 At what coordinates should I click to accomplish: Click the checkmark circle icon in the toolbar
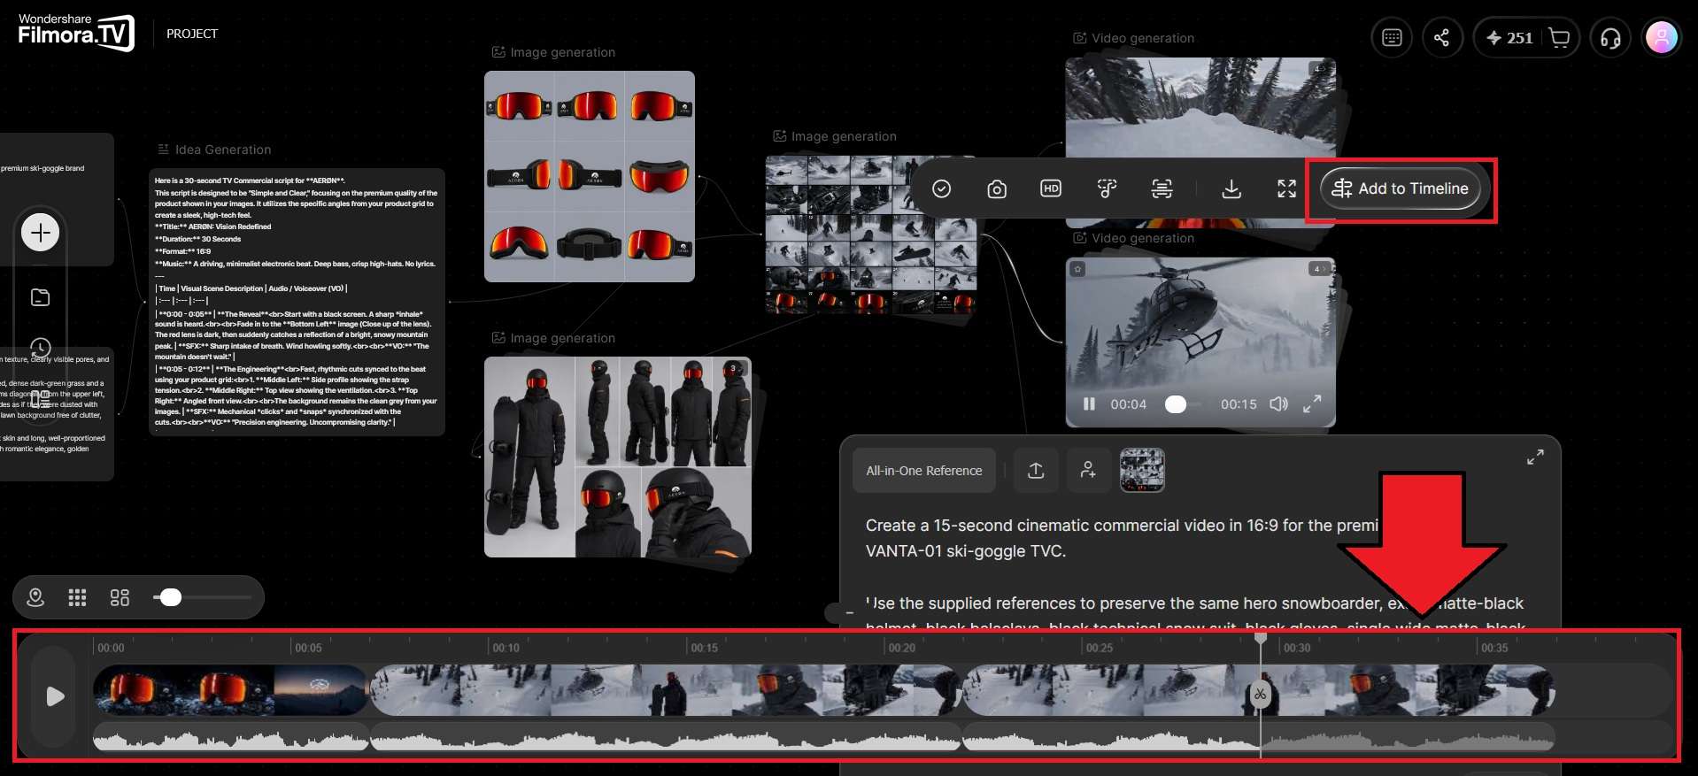[942, 188]
